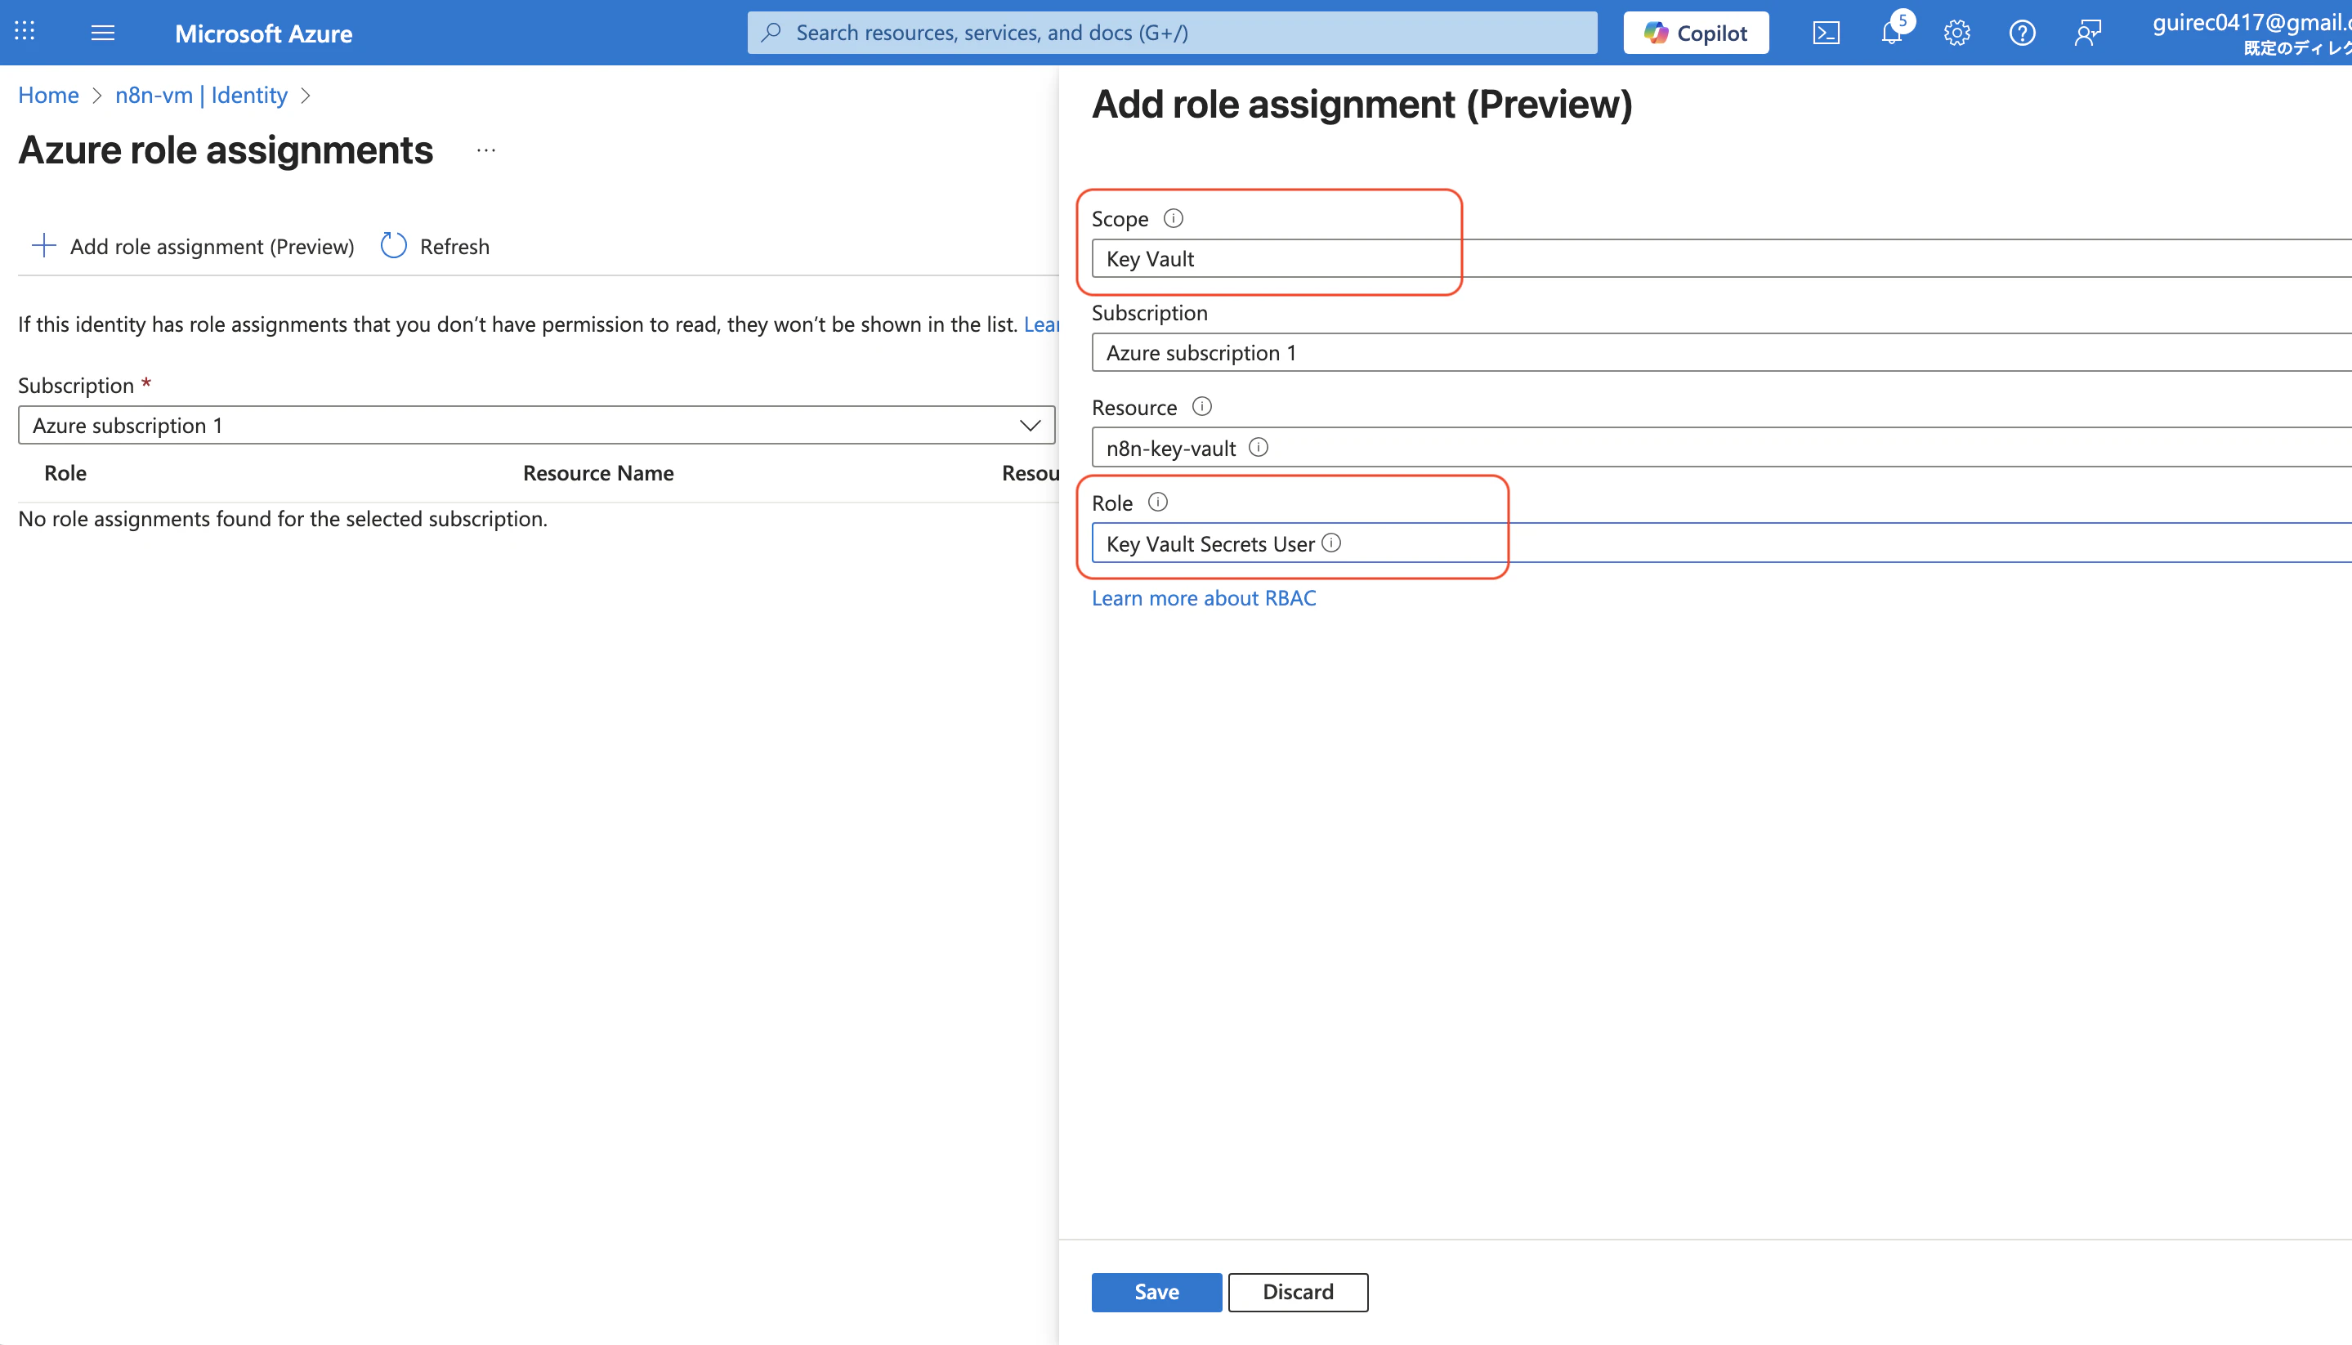Click the info icon next to Scope
The height and width of the screenshot is (1345, 2352).
[1172, 218]
